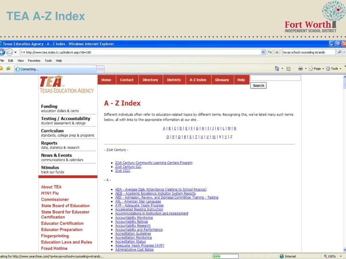Click the red Home navigation button
Image resolution: width=346 pixels, height=259 pixels.
point(106,80)
